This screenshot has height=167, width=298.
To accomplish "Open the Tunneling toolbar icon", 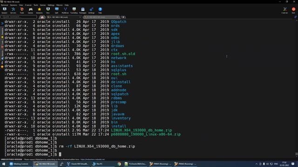I will [74, 10].
